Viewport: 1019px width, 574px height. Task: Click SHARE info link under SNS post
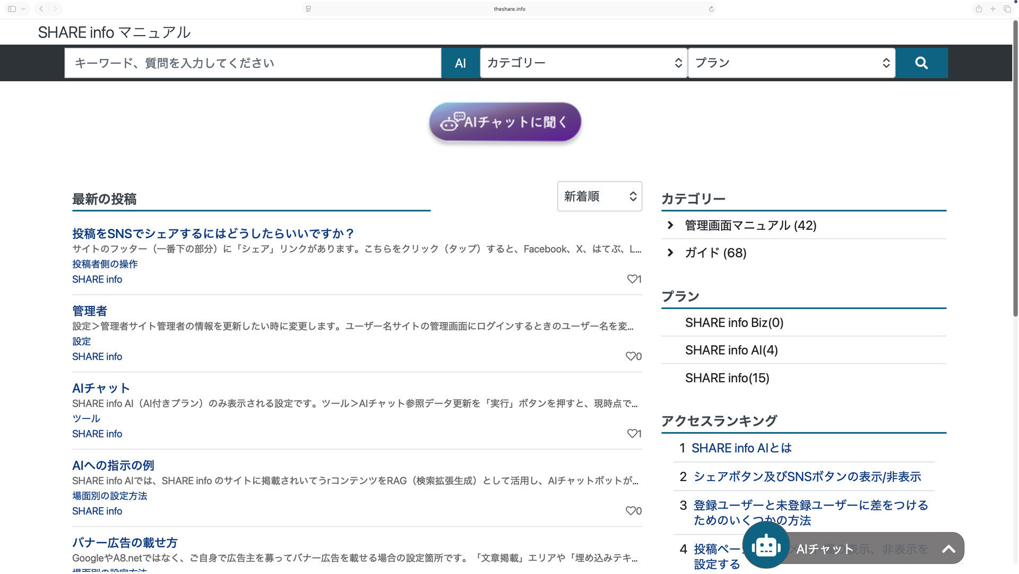(97, 279)
